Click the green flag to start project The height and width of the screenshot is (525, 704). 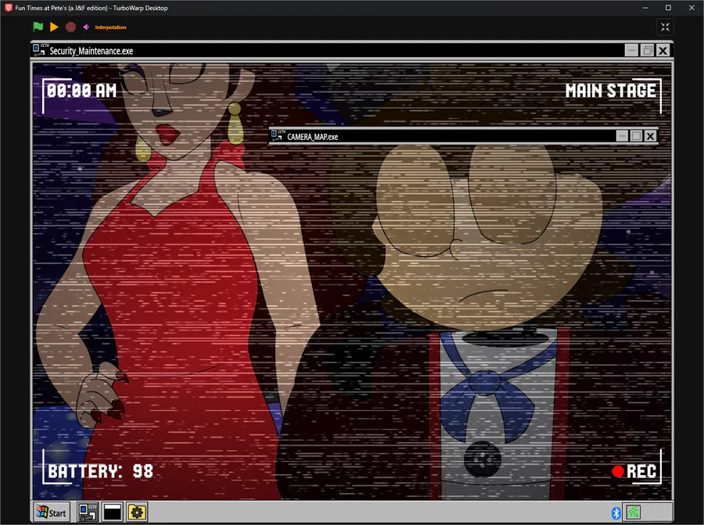(x=38, y=27)
